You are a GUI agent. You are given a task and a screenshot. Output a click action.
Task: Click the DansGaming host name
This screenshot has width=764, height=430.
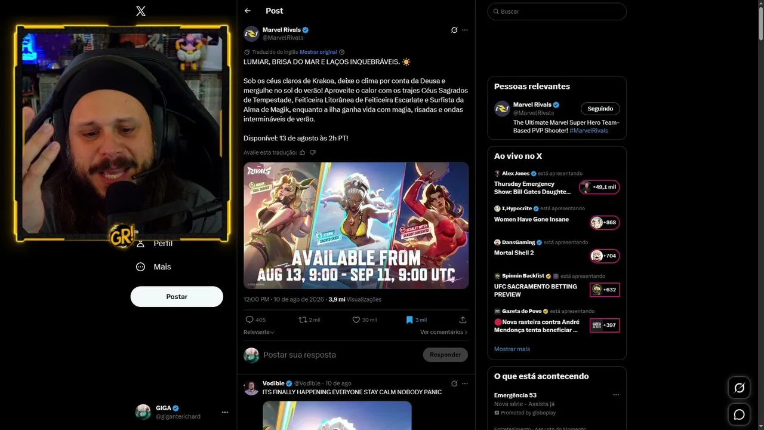click(518, 242)
